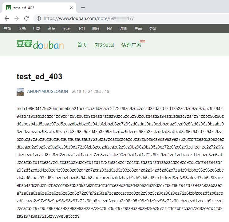
Task: Click 首页 navigation link
Action: (x=82, y=45)
